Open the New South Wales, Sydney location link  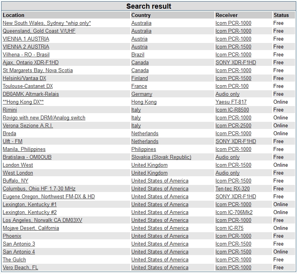click(47, 23)
